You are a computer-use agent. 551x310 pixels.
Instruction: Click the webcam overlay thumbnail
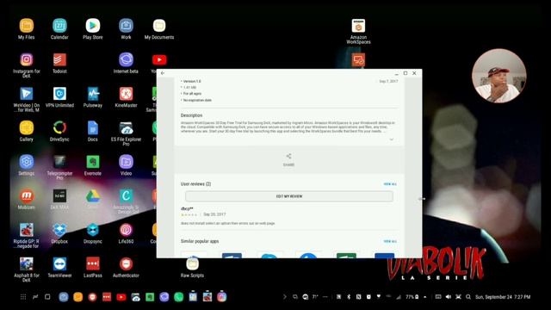pyautogui.click(x=499, y=76)
